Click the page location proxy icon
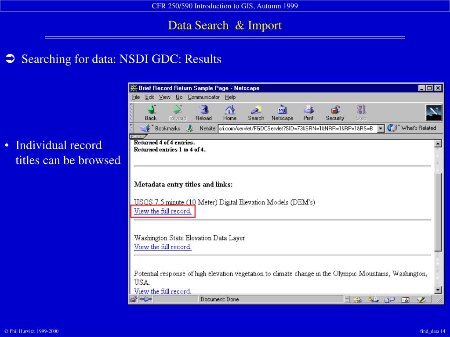Screen dimensions: 450x337 (189, 129)
